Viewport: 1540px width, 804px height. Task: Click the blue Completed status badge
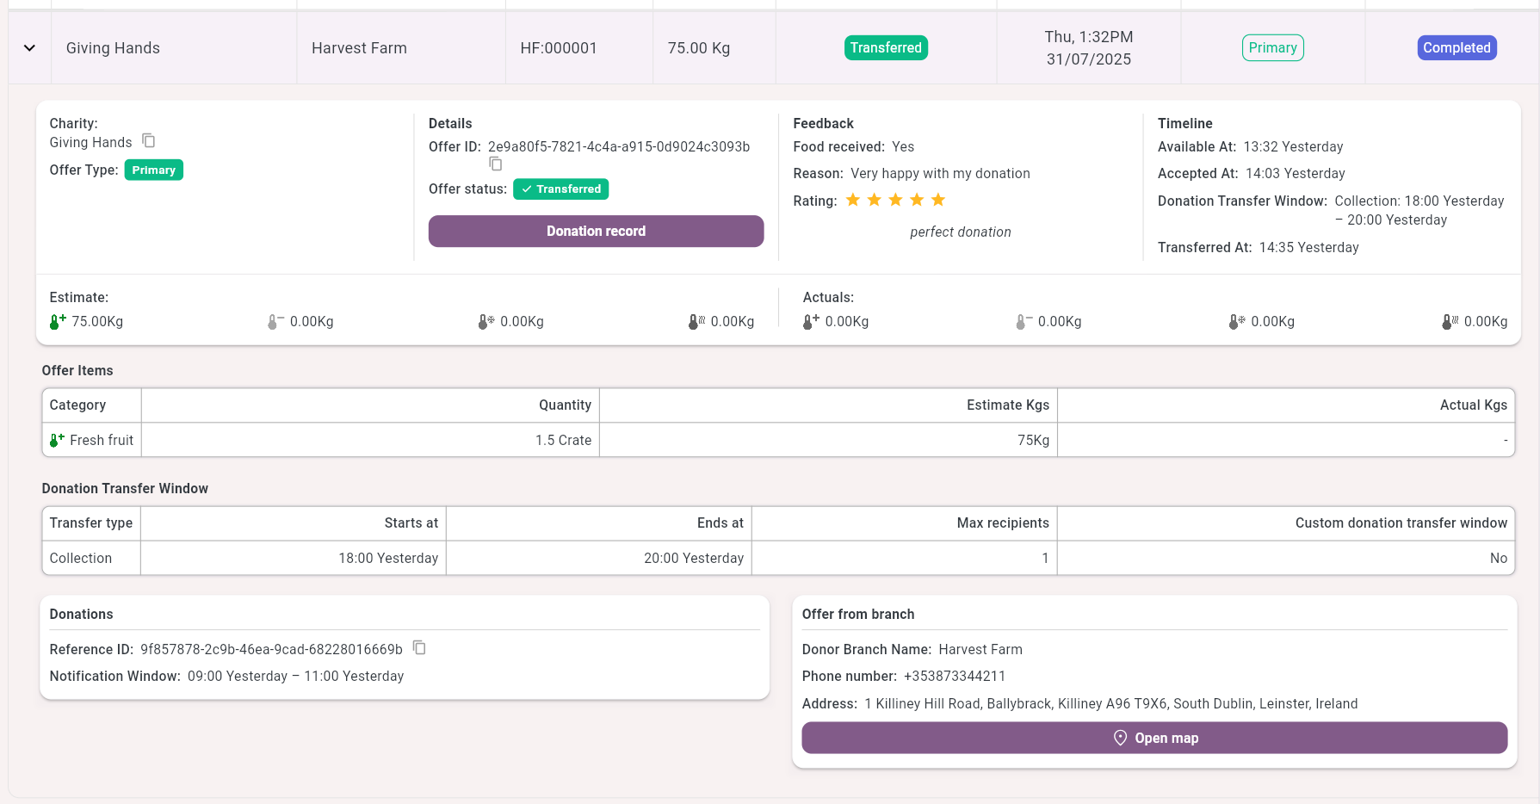[1457, 48]
